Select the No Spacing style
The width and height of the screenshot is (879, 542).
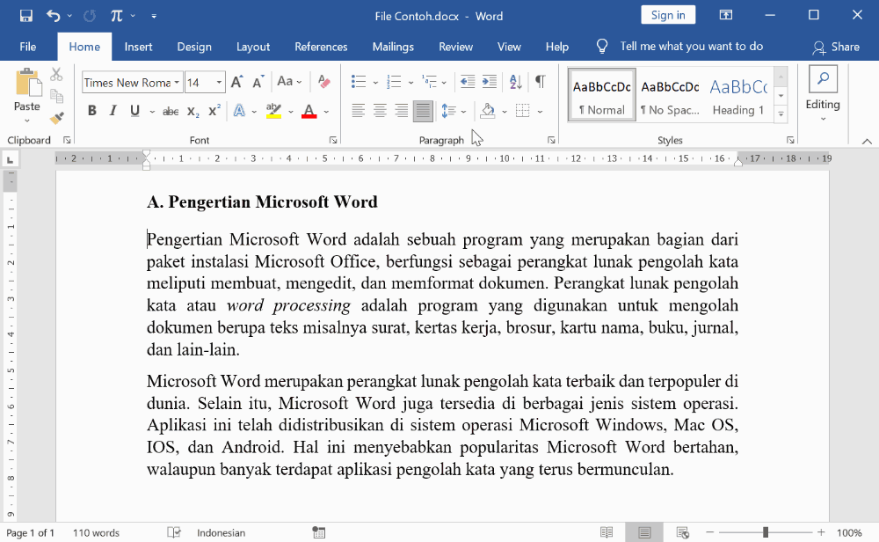(x=670, y=95)
